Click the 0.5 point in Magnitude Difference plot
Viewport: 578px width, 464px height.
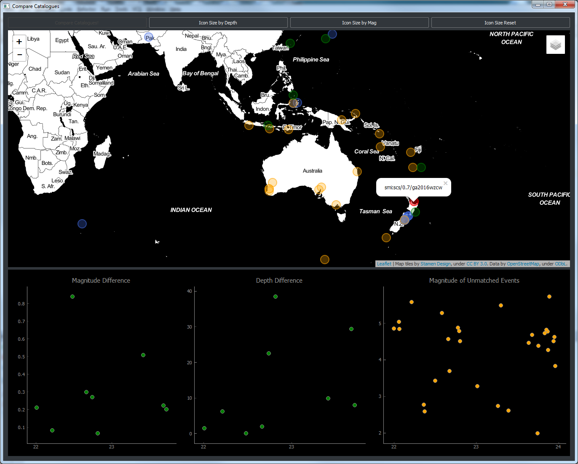[143, 355]
